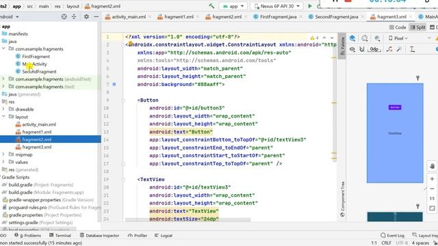Open project panel gear settings
438x246 pixels.
pos(86,16)
